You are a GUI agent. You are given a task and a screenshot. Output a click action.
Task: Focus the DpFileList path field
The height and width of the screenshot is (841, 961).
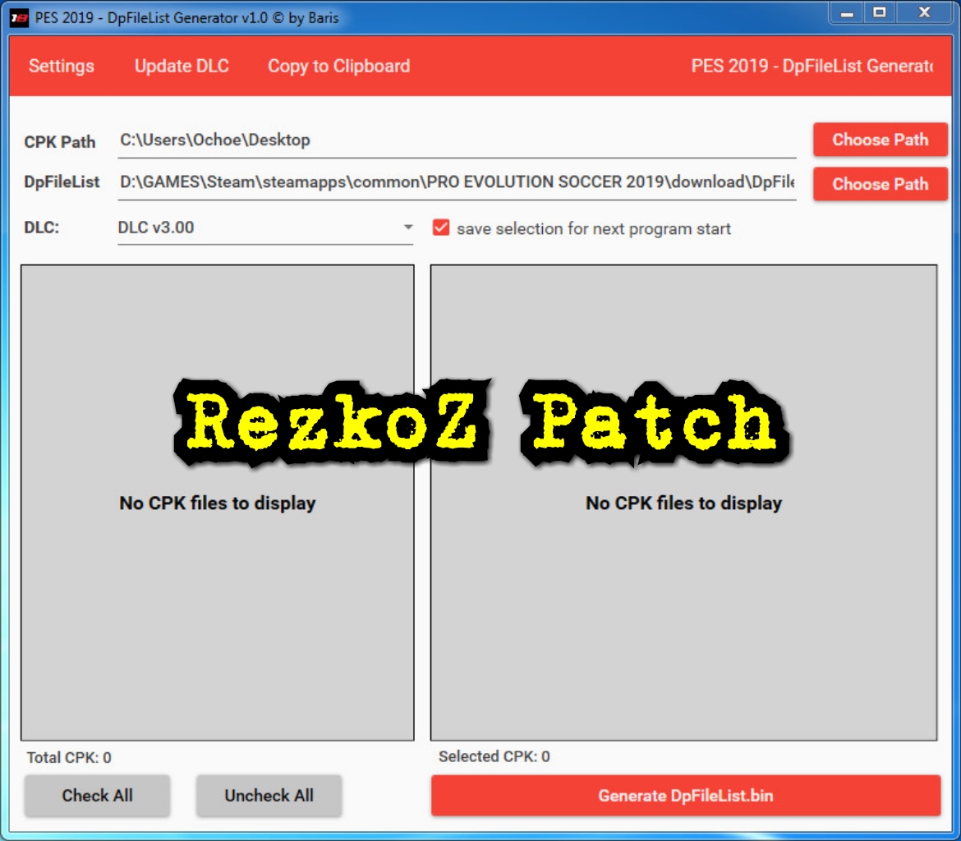coord(457,182)
